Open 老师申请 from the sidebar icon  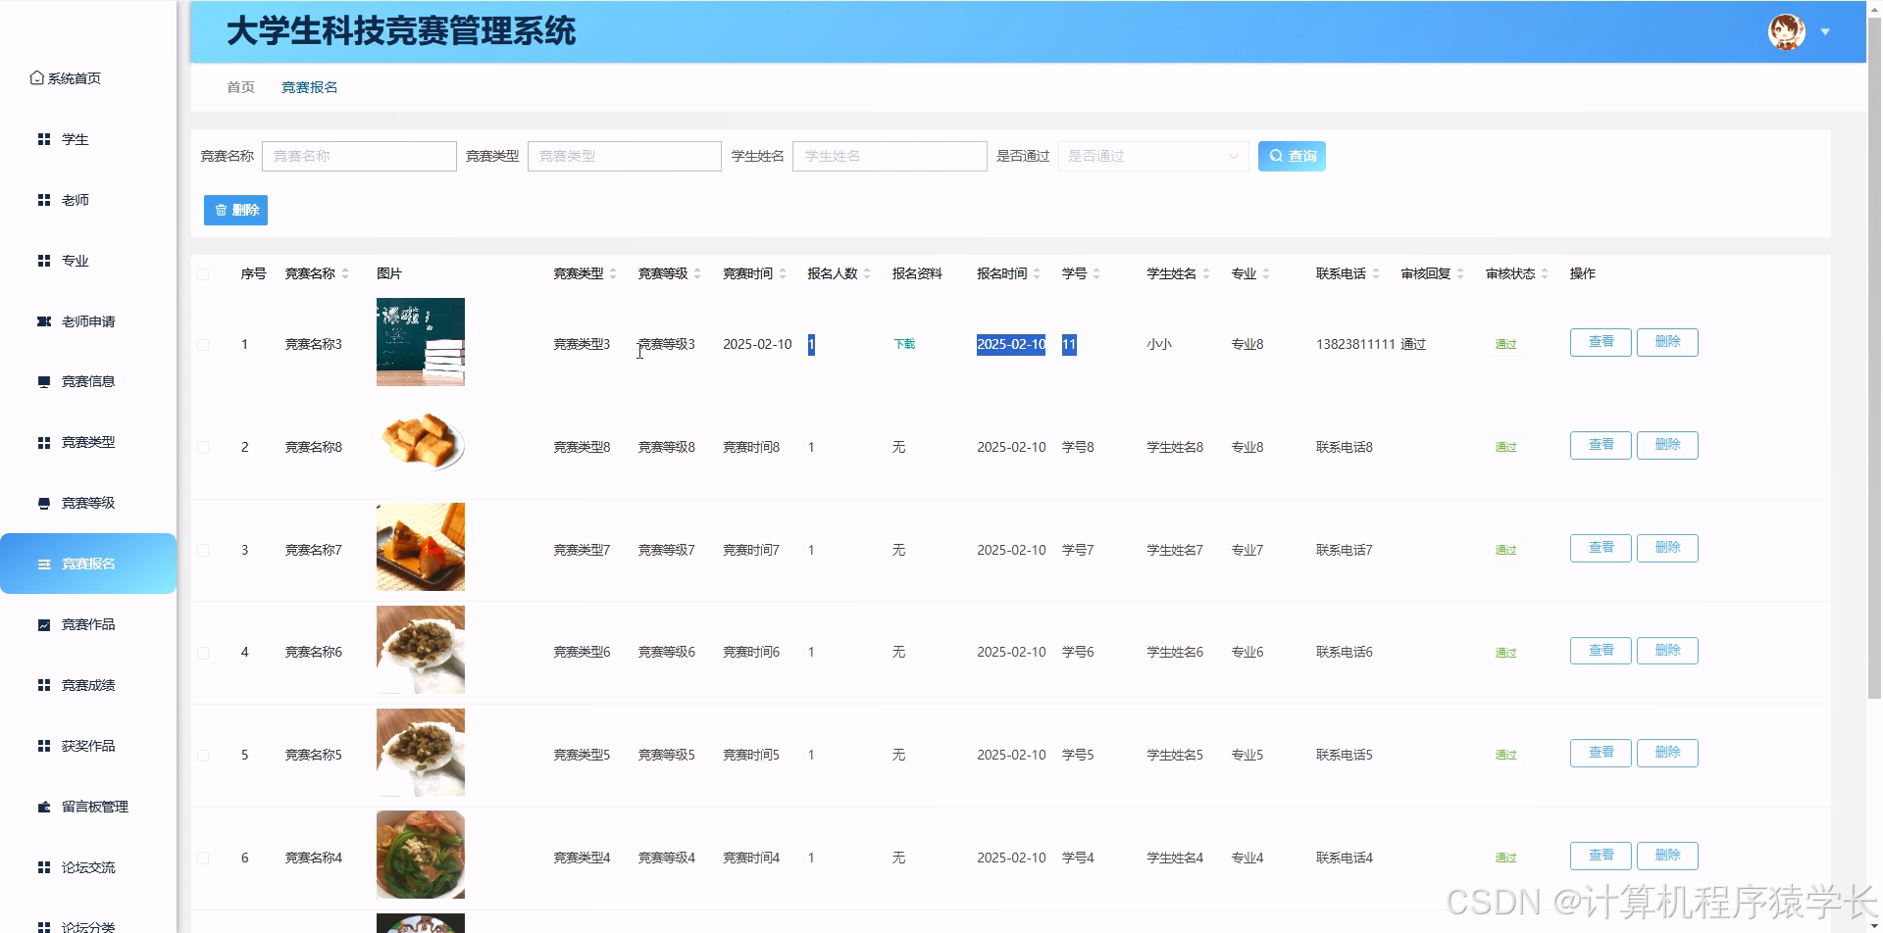point(43,320)
